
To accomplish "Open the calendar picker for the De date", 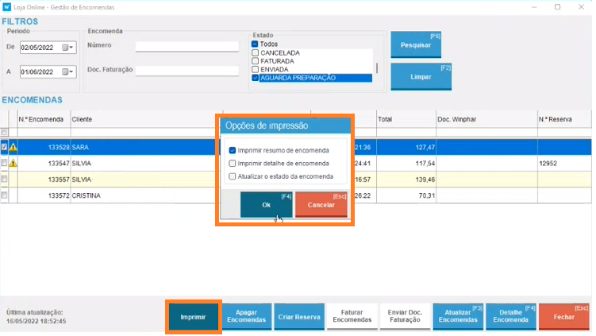I will 67,48.
